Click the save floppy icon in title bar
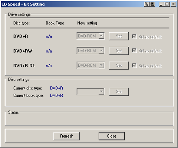Image resolution: width=178 pixels, height=148 pixels. [x=152, y=4]
